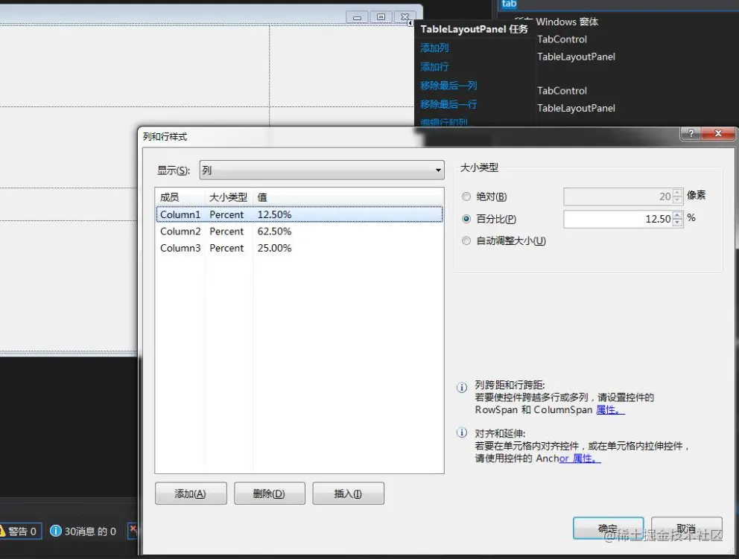Click the info icon beside 列跨距和行跨距

pos(462,388)
